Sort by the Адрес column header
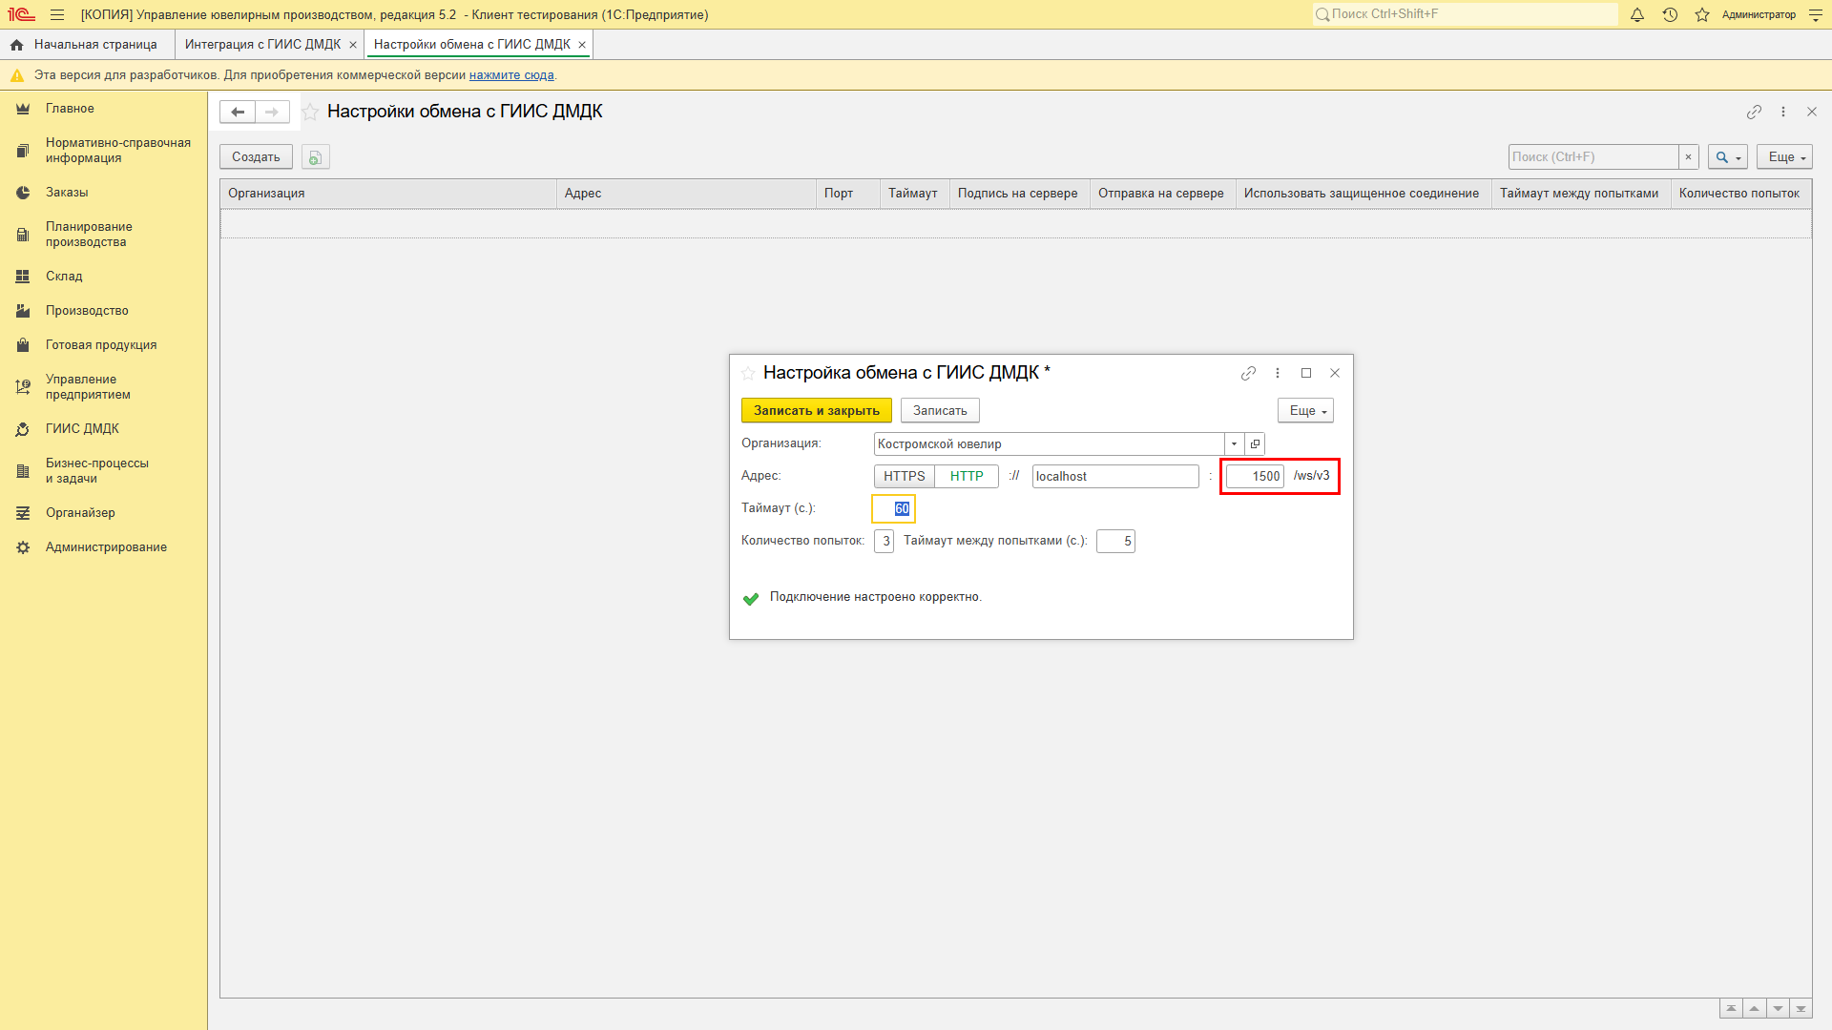 (687, 194)
